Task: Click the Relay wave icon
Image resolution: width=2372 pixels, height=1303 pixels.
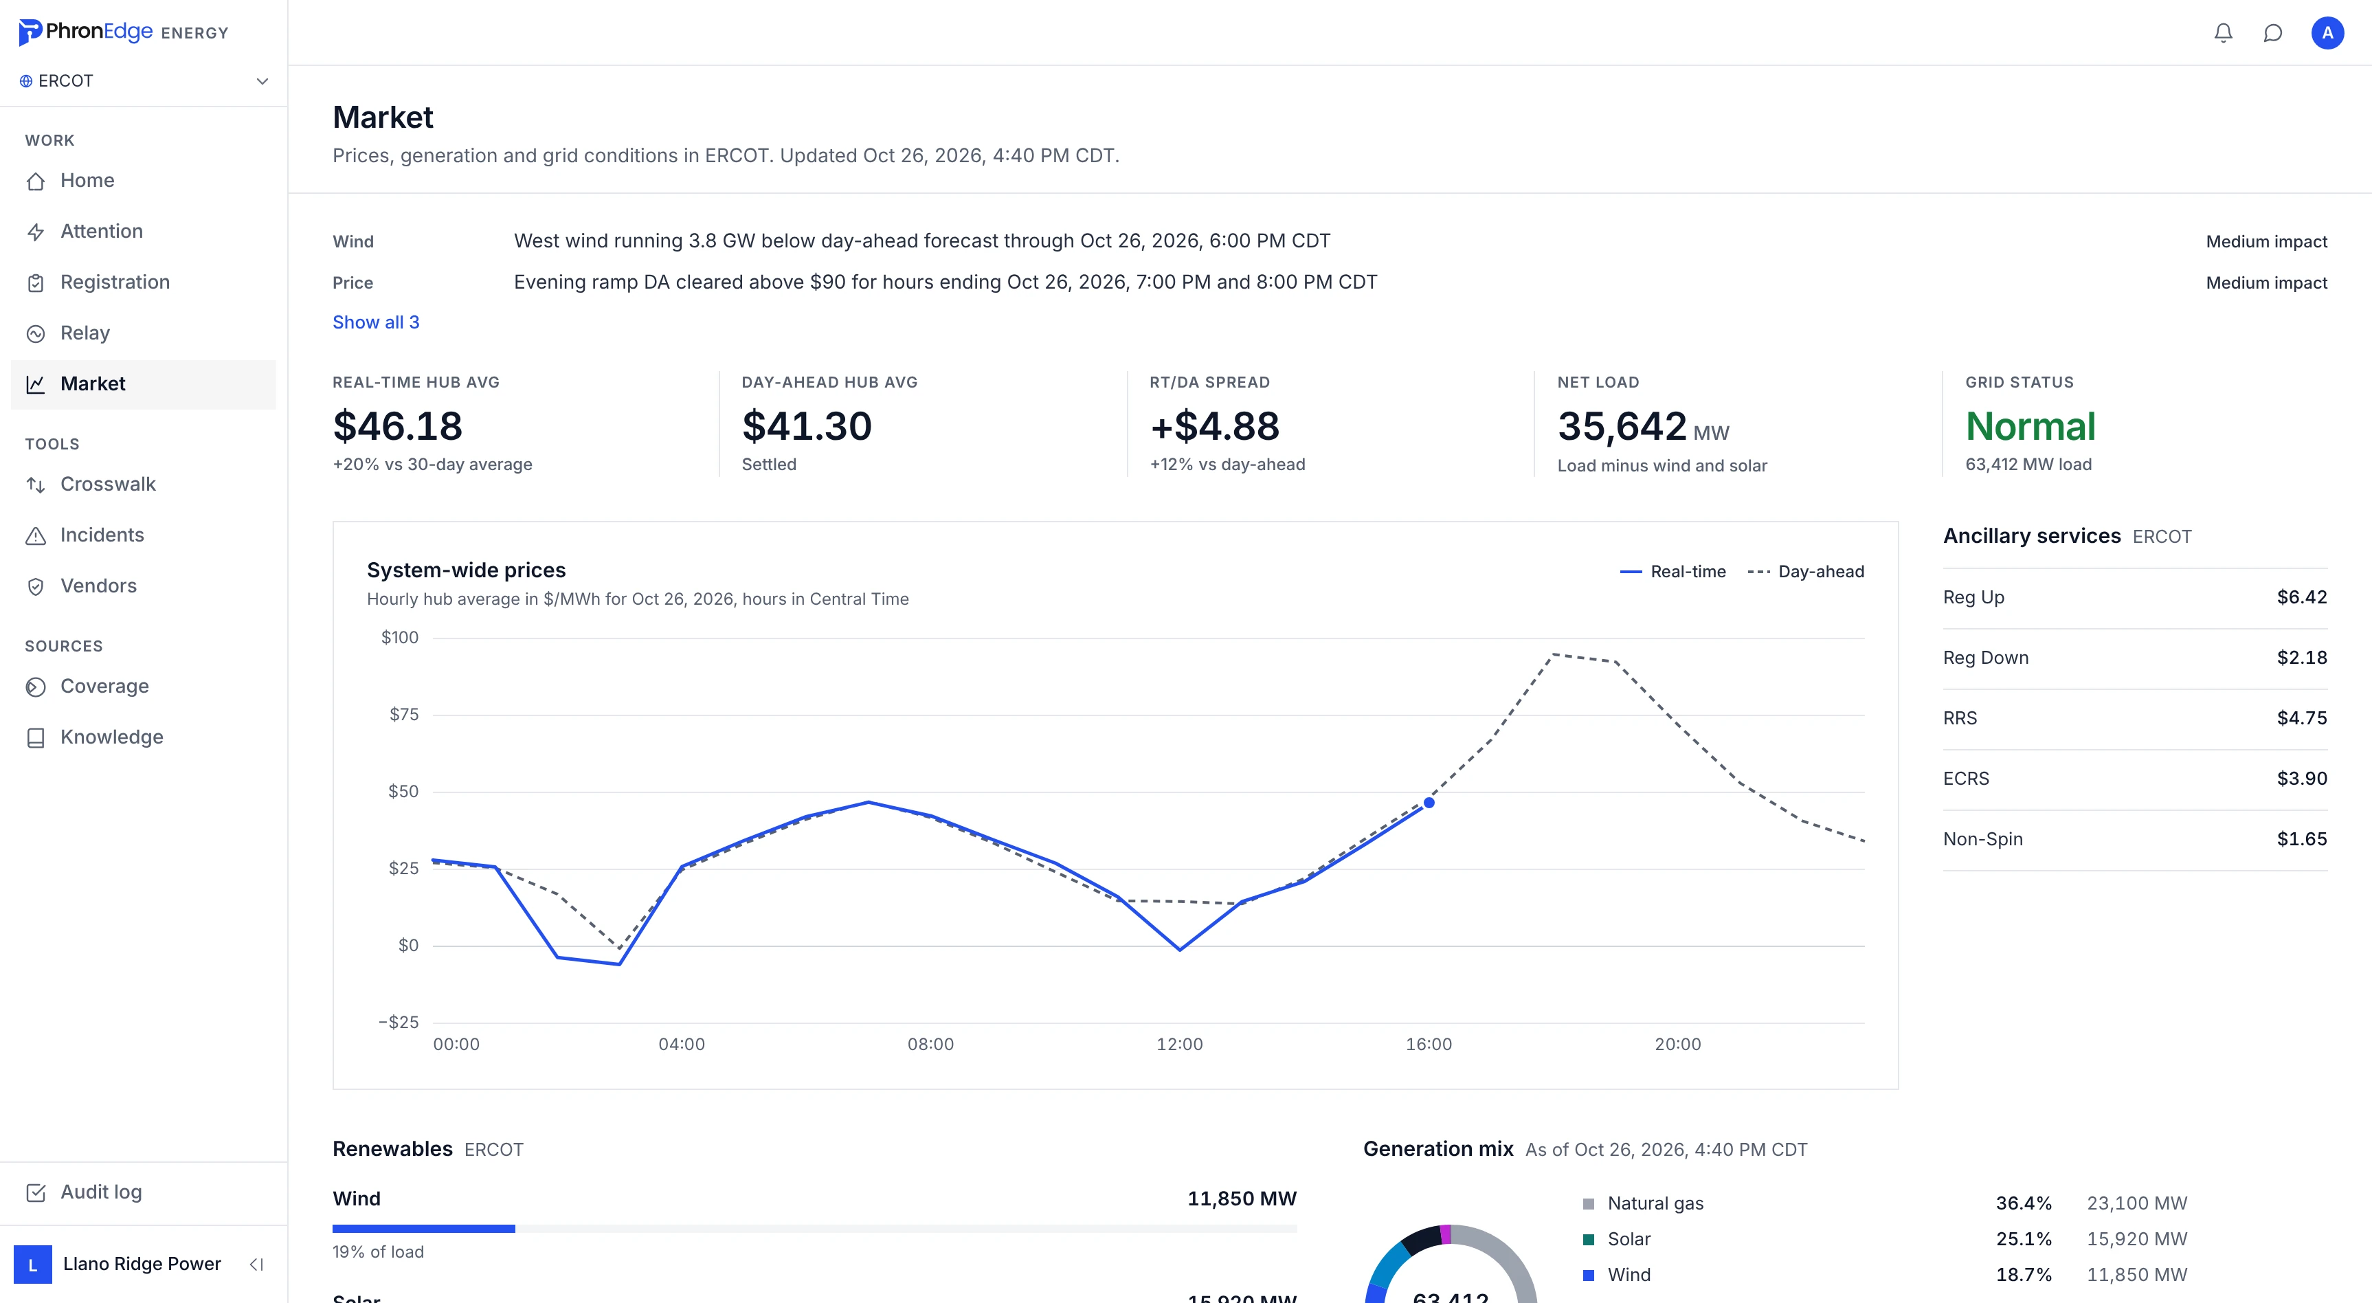Action: [36, 333]
